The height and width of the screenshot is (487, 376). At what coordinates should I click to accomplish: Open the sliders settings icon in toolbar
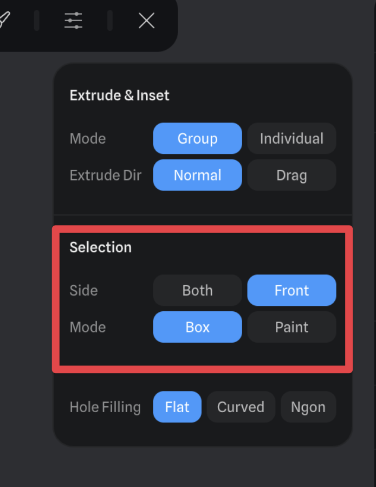point(73,21)
